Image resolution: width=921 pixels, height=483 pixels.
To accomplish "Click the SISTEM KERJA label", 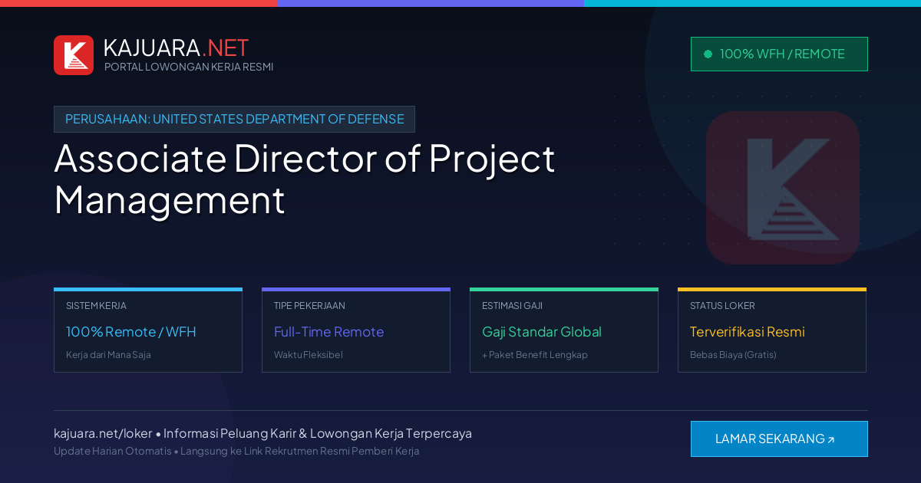I will point(96,305).
